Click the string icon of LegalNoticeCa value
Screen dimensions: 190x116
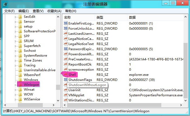click(65, 39)
